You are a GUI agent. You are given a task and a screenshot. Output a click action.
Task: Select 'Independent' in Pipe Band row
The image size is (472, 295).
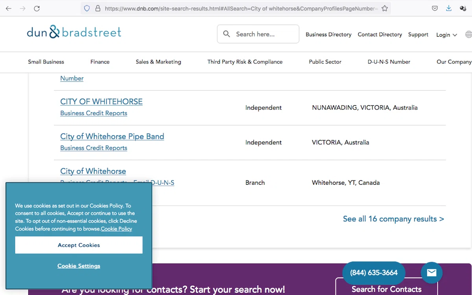(x=264, y=143)
